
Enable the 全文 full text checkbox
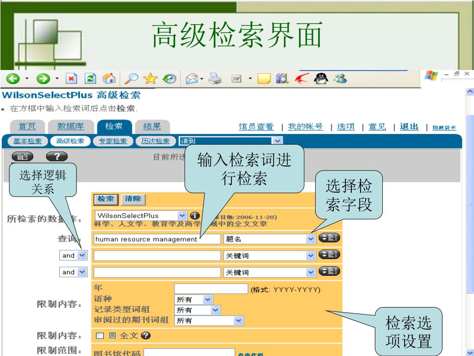[100, 336]
